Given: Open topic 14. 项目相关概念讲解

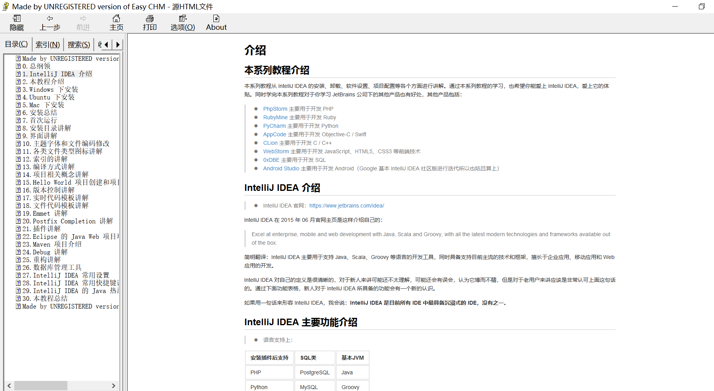Looking at the screenshot, I should click(55, 175).
